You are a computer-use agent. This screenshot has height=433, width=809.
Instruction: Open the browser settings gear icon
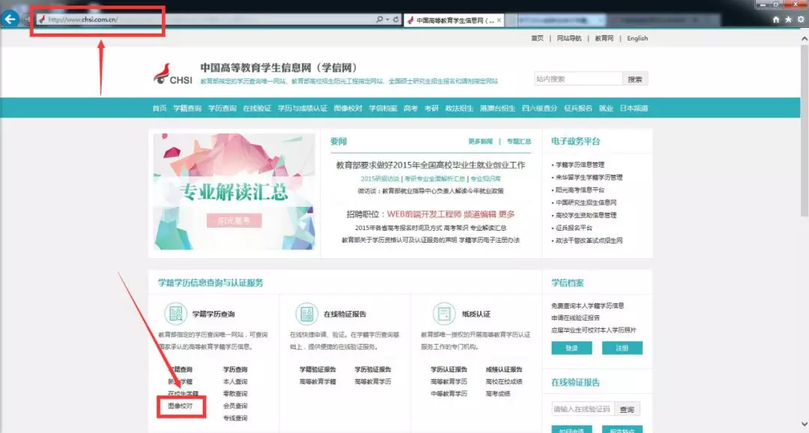(800, 19)
